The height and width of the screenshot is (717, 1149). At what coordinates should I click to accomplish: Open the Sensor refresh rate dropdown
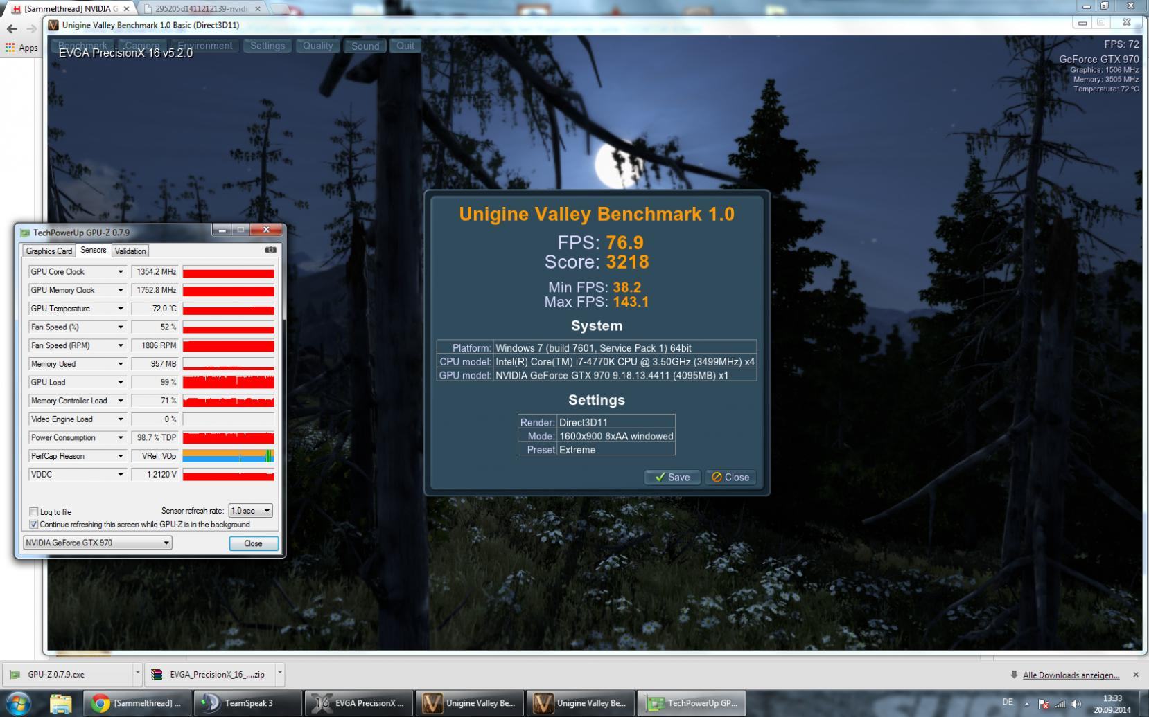(250, 511)
